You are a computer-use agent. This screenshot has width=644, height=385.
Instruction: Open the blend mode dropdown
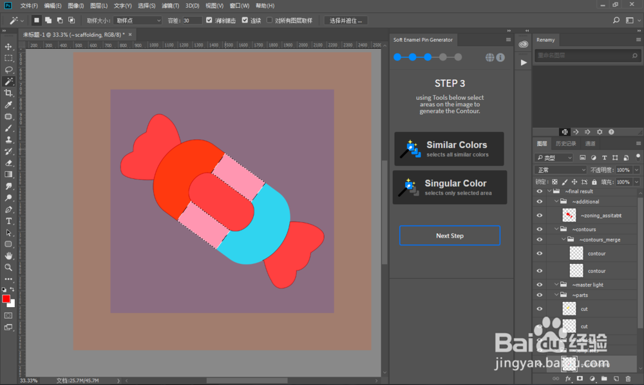561,170
